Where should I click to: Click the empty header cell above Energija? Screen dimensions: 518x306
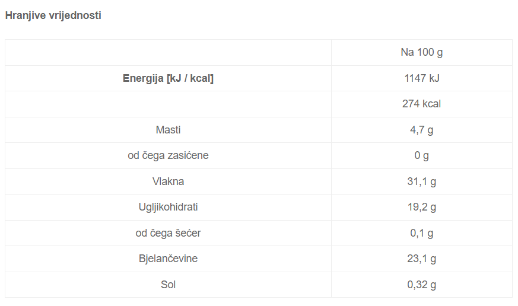point(168,52)
